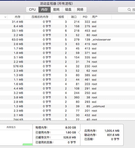The width and height of the screenshot is (135, 148).
Task: Select process row with PID 322
Action: (x=67, y=22)
